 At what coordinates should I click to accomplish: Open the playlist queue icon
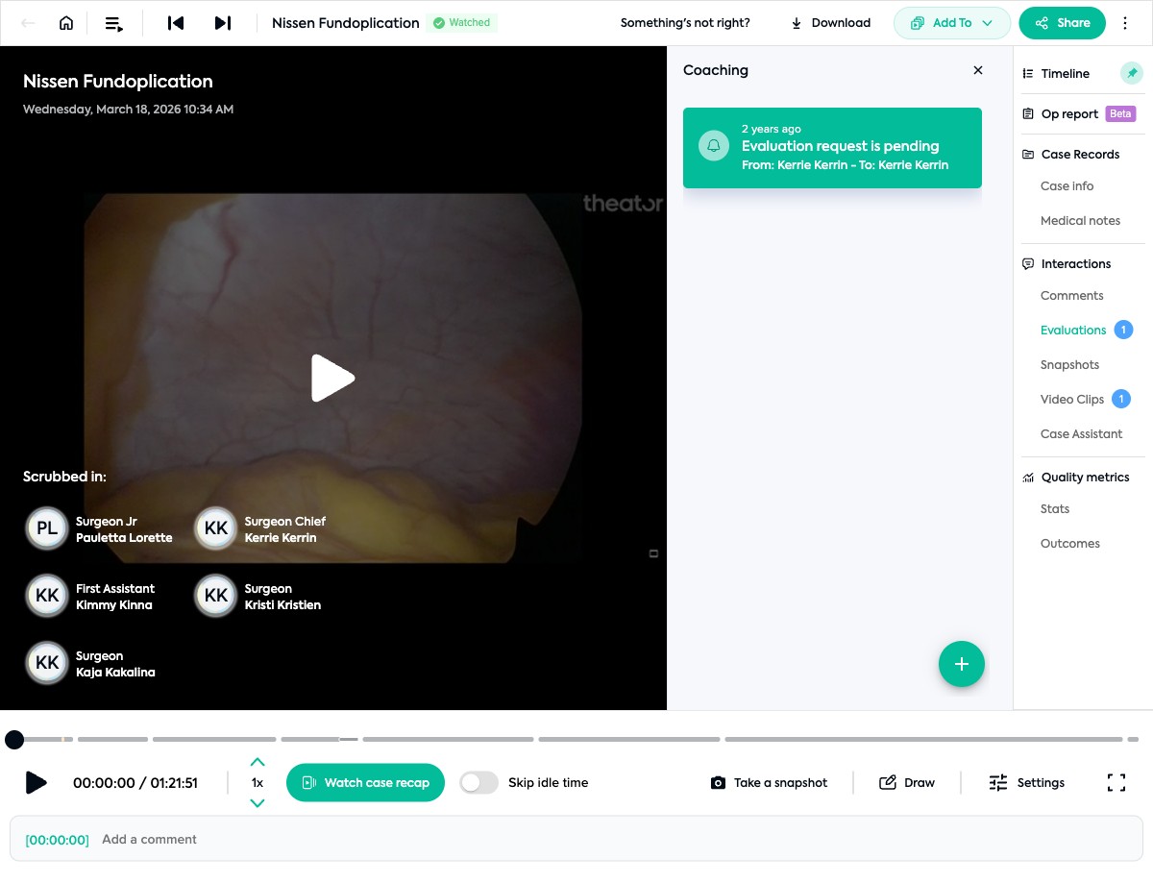[114, 23]
